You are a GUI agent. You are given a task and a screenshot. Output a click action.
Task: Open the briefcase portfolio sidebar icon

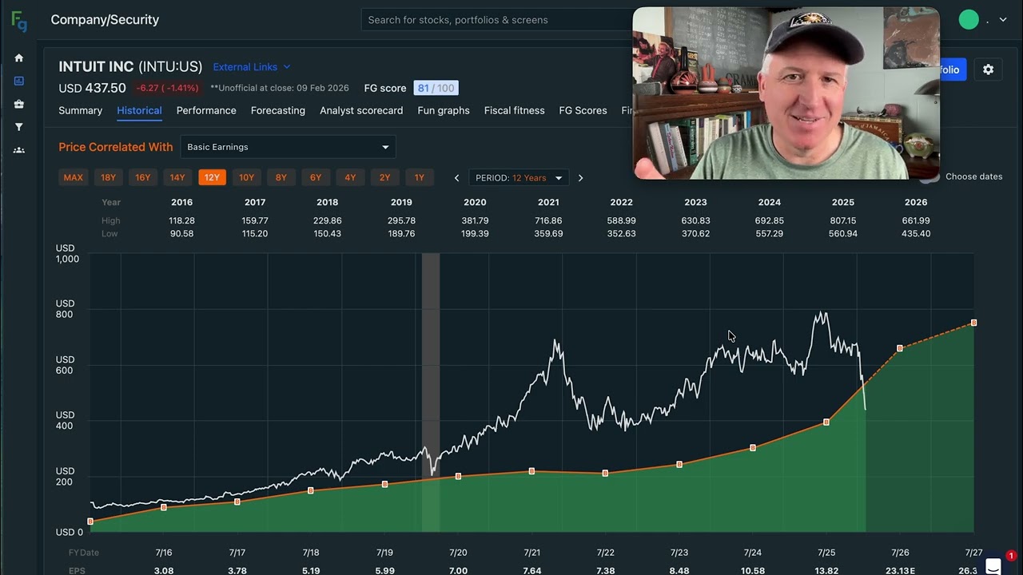[19, 104]
